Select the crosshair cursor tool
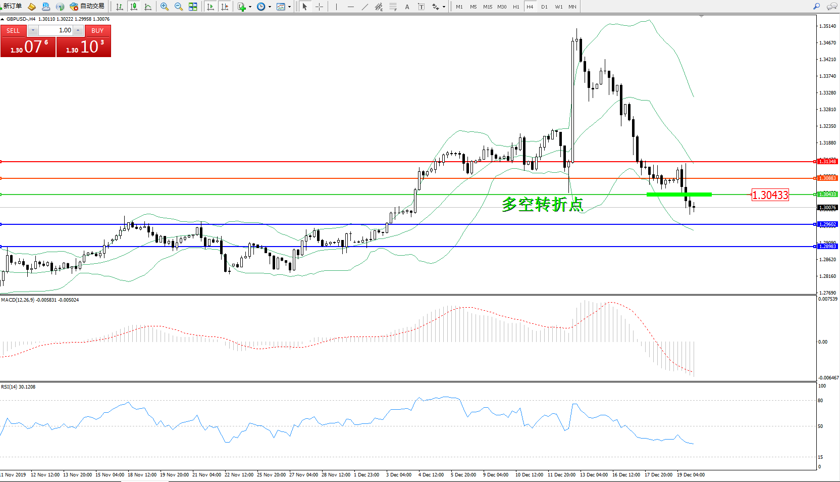The image size is (840, 482). coord(319,7)
